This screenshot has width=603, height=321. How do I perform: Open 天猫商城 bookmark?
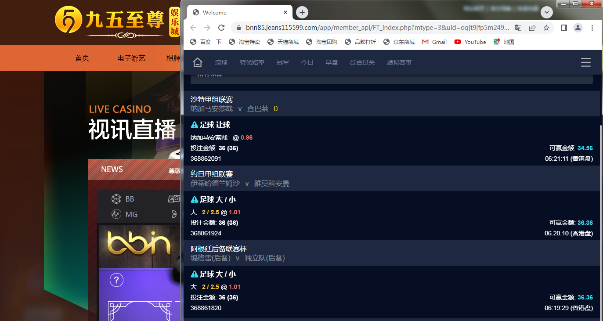coord(283,42)
